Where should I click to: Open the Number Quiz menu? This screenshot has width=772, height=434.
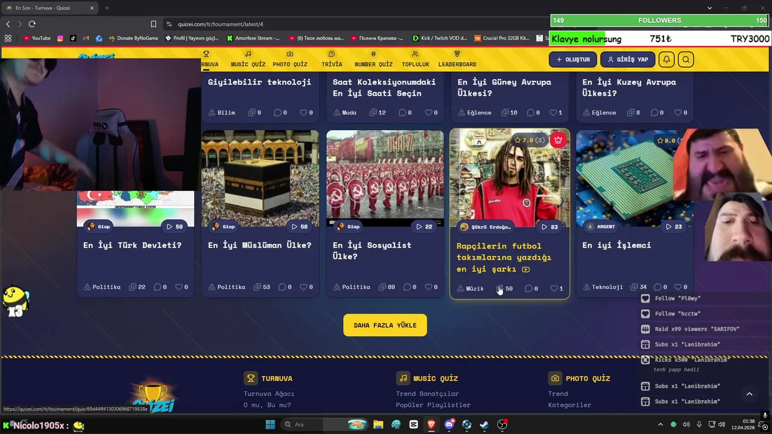[x=373, y=59]
